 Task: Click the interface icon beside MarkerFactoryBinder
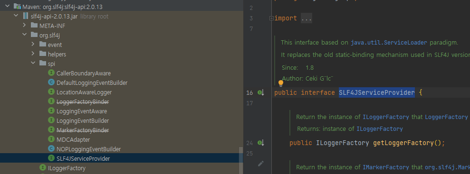pos(51,130)
